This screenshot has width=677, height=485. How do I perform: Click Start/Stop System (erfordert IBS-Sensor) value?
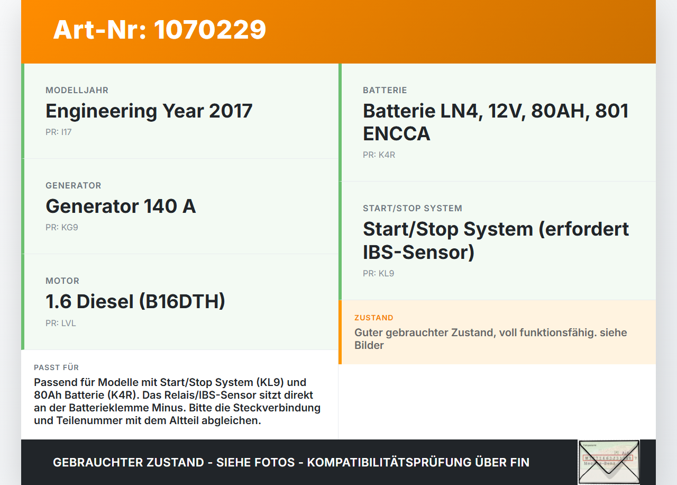pyautogui.click(x=496, y=240)
